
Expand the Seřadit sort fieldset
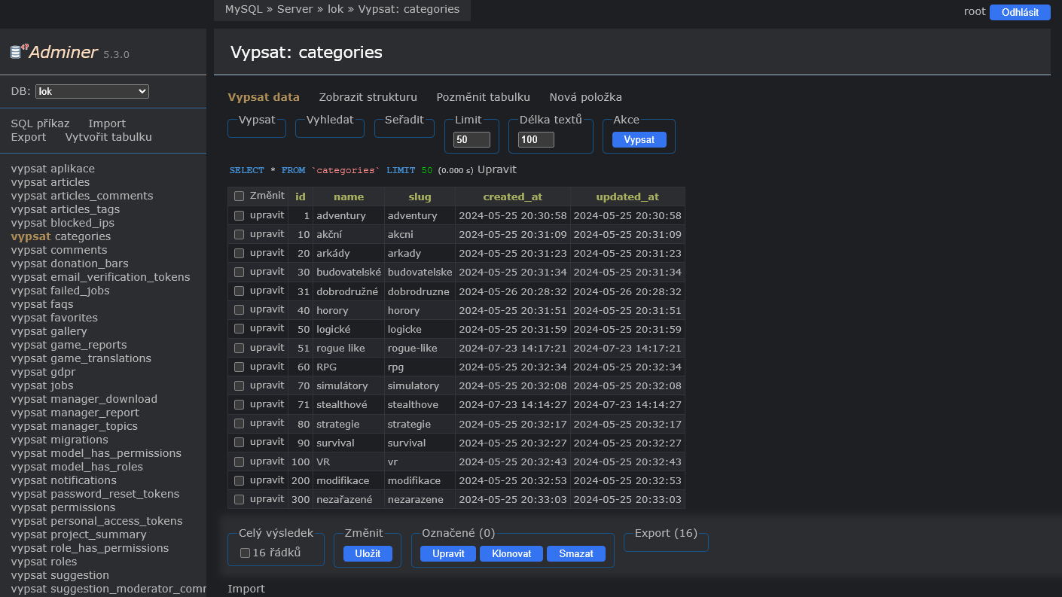(404, 120)
